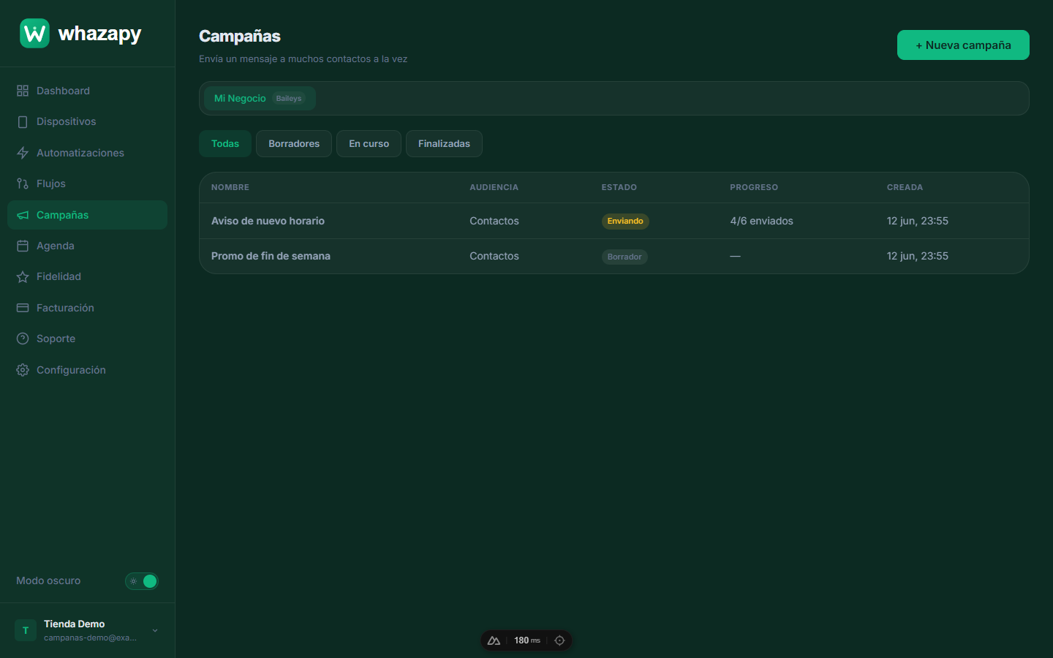
Task: Click the ESTADO column header
Action: click(619, 187)
